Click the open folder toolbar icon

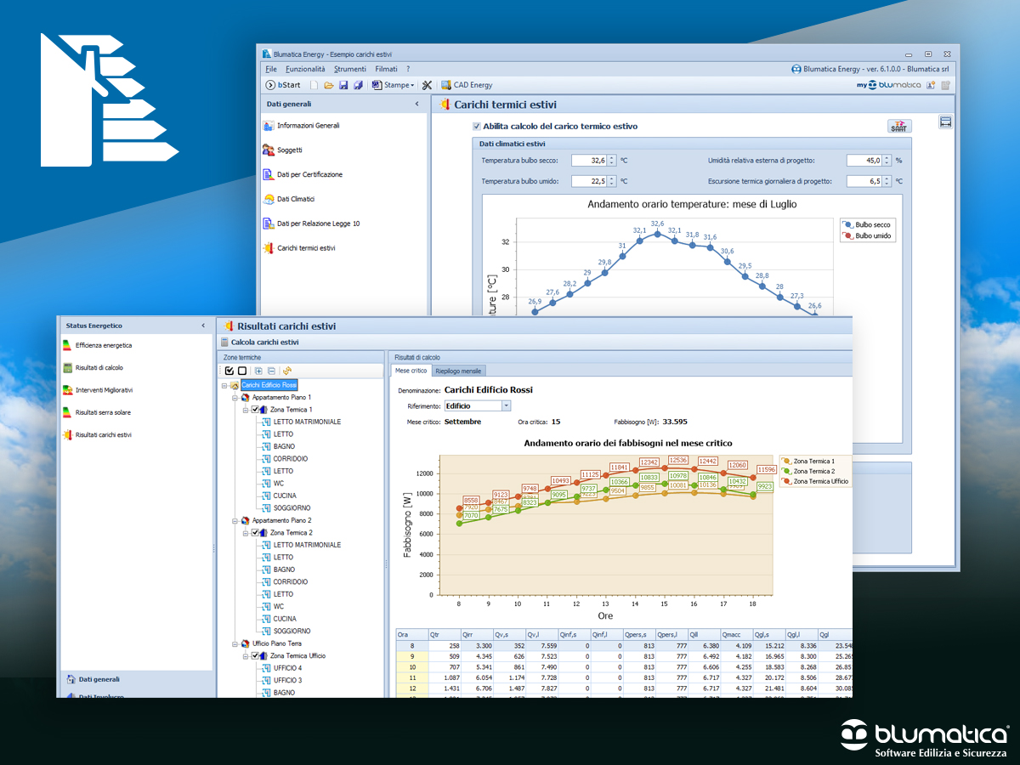328,85
